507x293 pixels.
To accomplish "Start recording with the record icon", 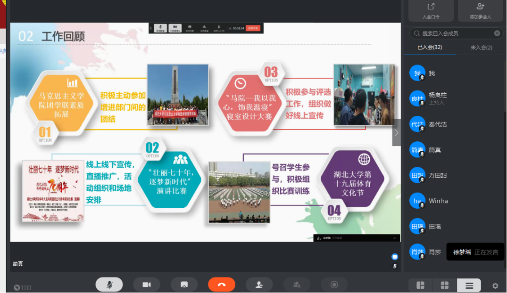I will [334, 285].
